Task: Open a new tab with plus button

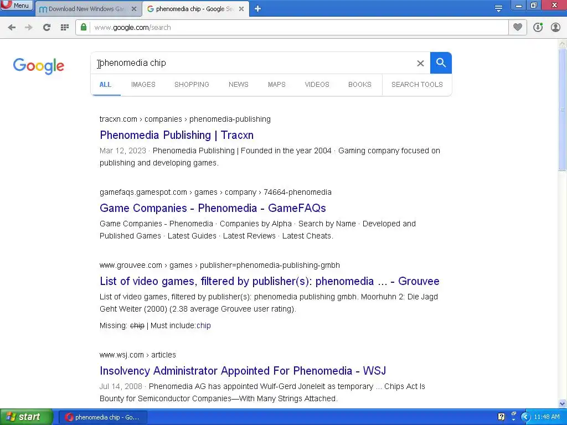Action: click(x=257, y=9)
